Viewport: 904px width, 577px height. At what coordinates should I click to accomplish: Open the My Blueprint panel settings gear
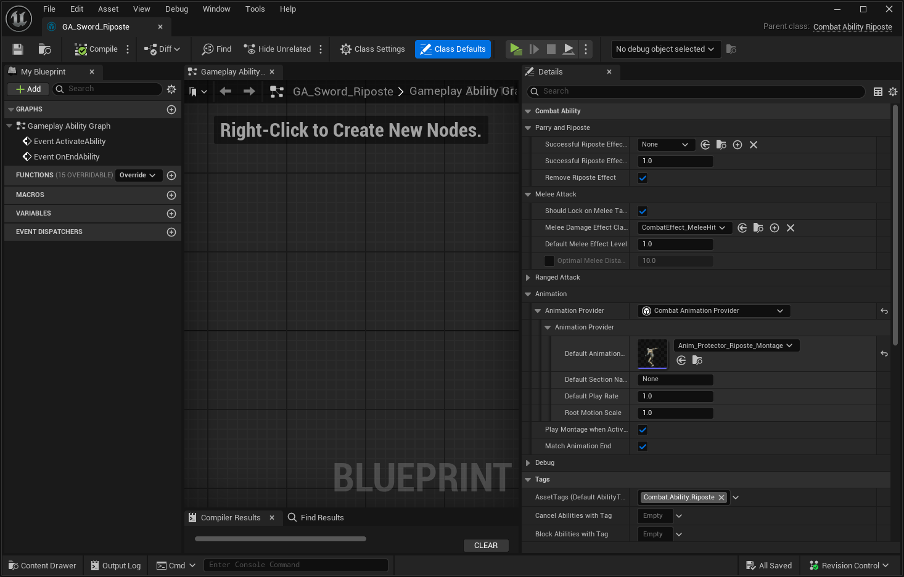171,89
